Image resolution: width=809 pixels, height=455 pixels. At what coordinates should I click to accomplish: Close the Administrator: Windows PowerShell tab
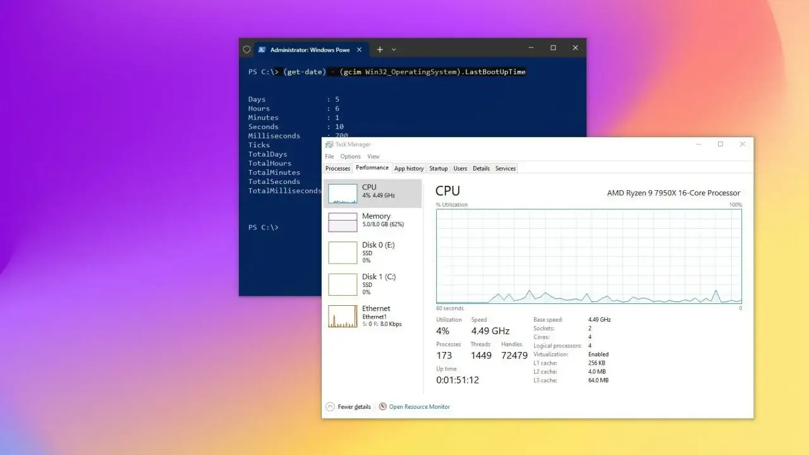pyautogui.click(x=360, y=49)
